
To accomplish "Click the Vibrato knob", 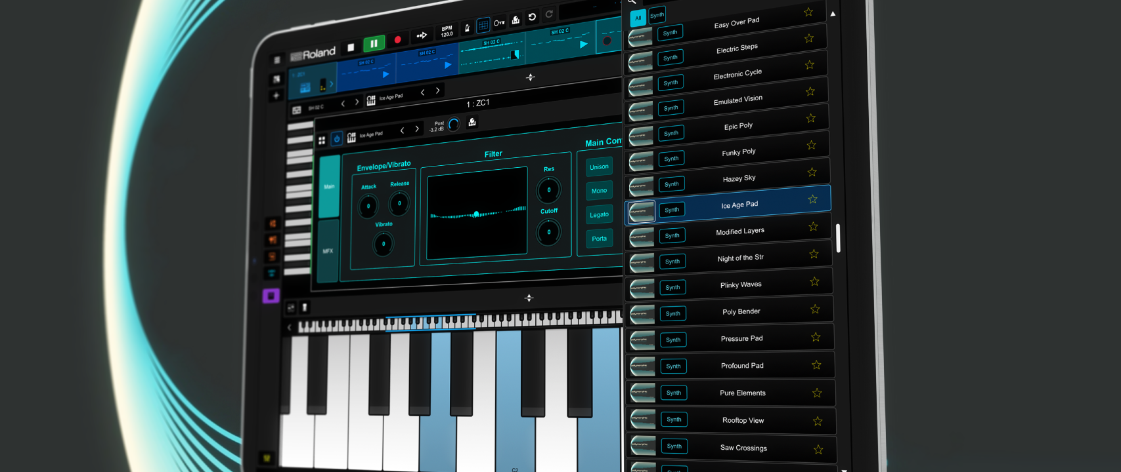I will click(384, 244).
